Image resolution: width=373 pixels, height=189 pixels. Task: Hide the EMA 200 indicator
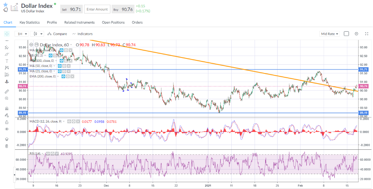[x=64, y=76]
